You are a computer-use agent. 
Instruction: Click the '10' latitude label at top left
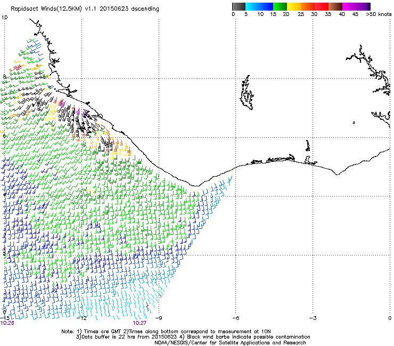tap(4, 18)
